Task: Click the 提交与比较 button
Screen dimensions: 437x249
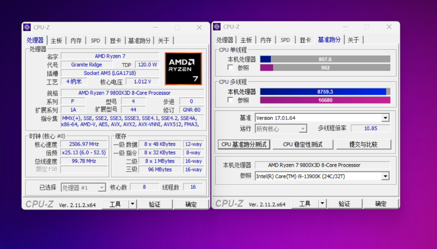Action: pyautogui.click(x=364, y=144)
